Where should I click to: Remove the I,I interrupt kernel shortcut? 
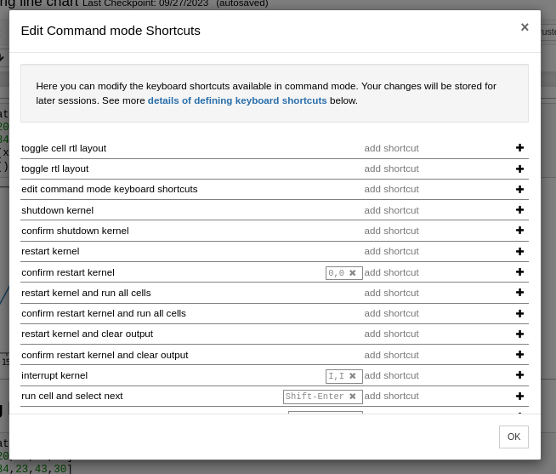(353, 376)
